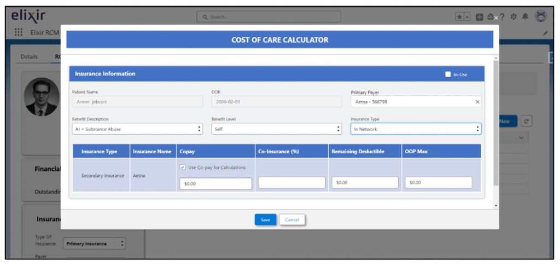560x265 pixels.
Task: Switch to the Details tab
Action: tap(29, 56)
